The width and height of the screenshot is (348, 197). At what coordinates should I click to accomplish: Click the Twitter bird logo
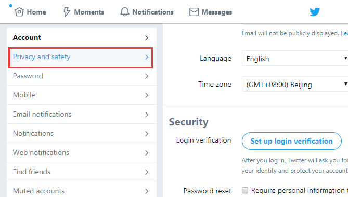click(315, 12)
